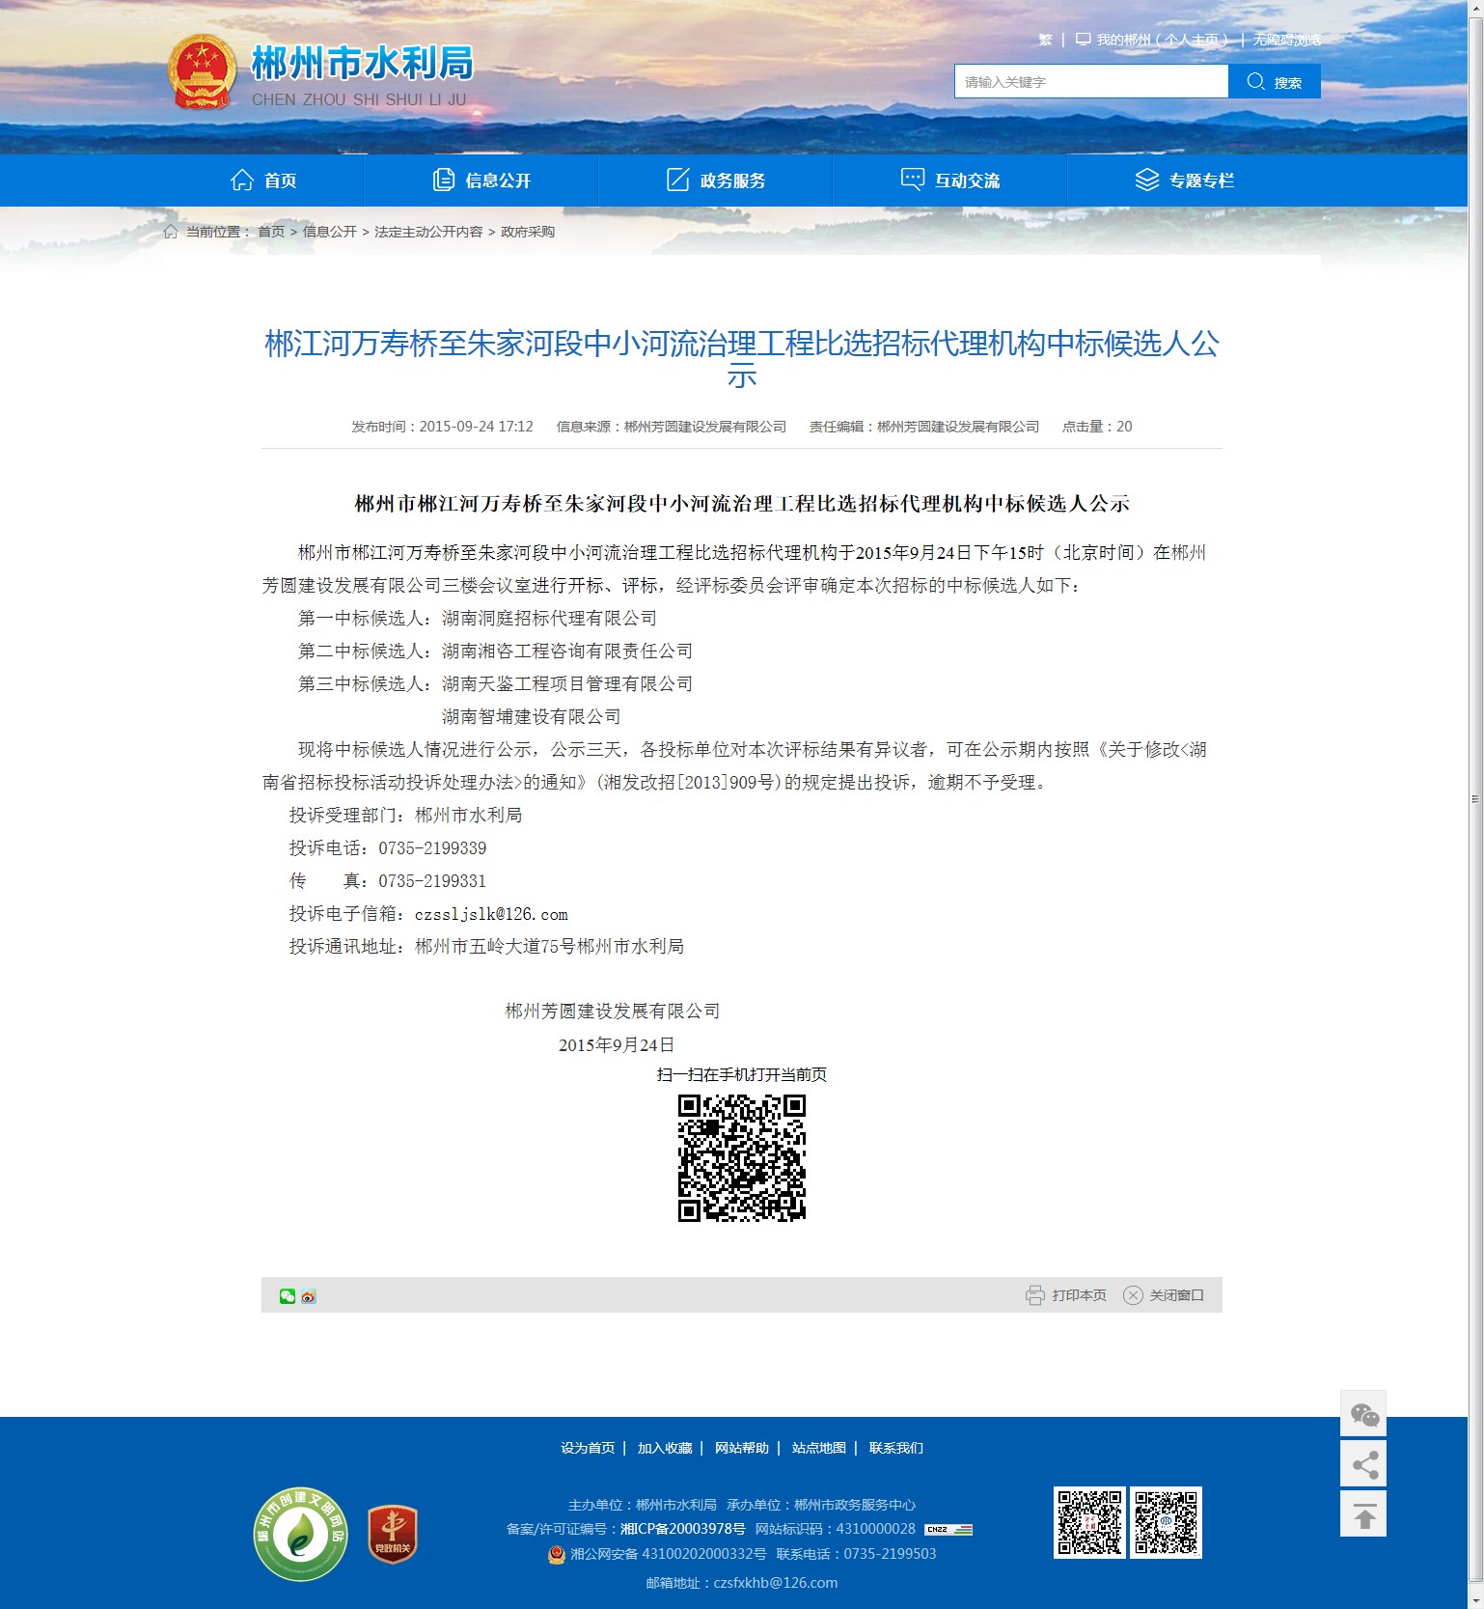1484x1609 pixels.
Task: Click 点击量：20 view count text
Action: coord(1097,427)
